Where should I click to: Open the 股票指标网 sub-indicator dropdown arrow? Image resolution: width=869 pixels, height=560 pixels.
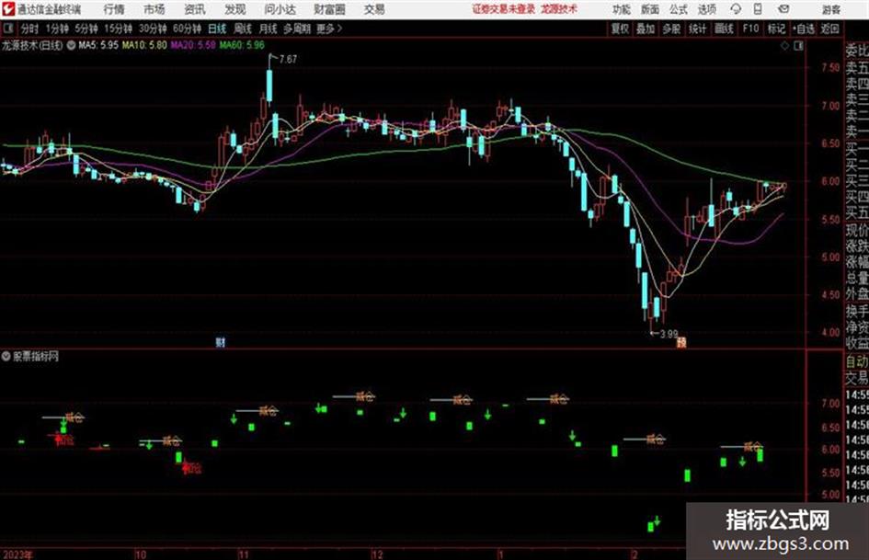tap(6, 356)
